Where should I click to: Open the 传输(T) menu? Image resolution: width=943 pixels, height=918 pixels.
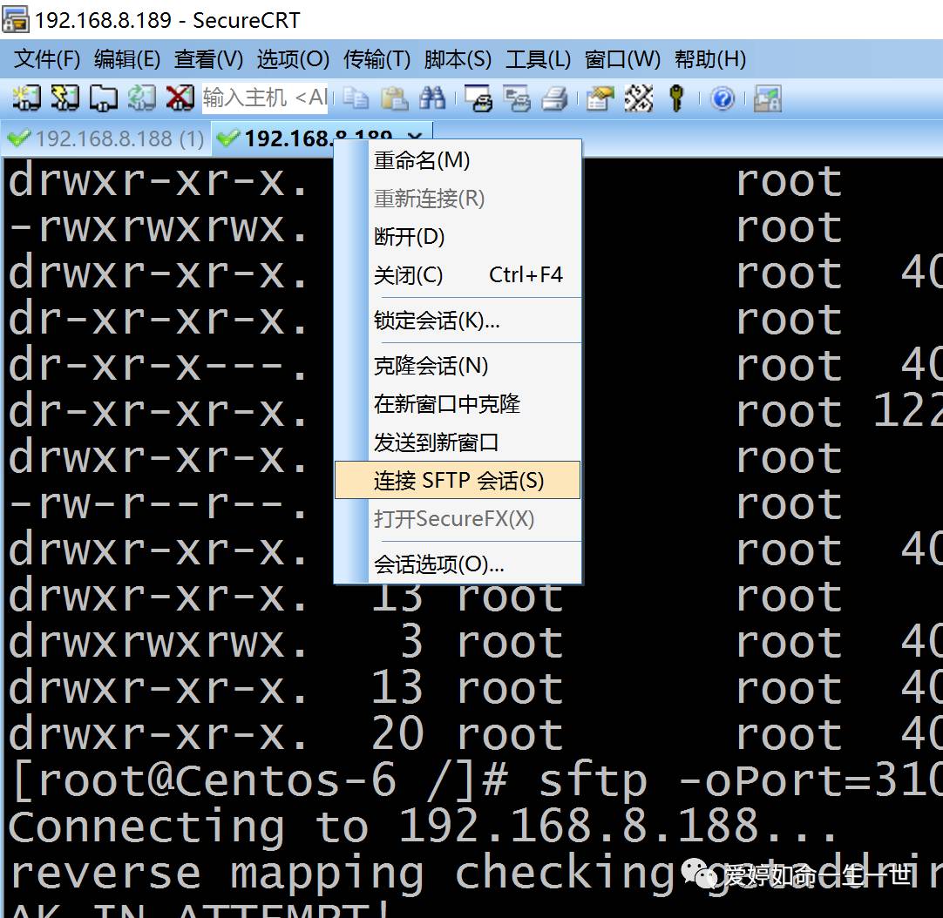[x=377, y=59]
